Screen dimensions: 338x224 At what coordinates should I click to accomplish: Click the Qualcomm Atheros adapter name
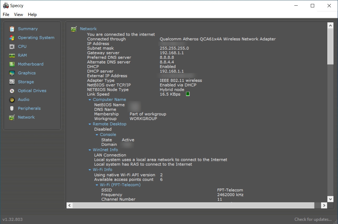click(x=217, y=39)
